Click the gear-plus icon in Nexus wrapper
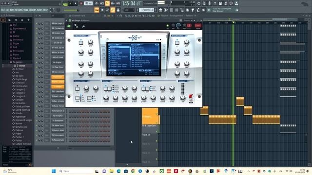Viewport: 312px width, 175px height. point(76,26)
